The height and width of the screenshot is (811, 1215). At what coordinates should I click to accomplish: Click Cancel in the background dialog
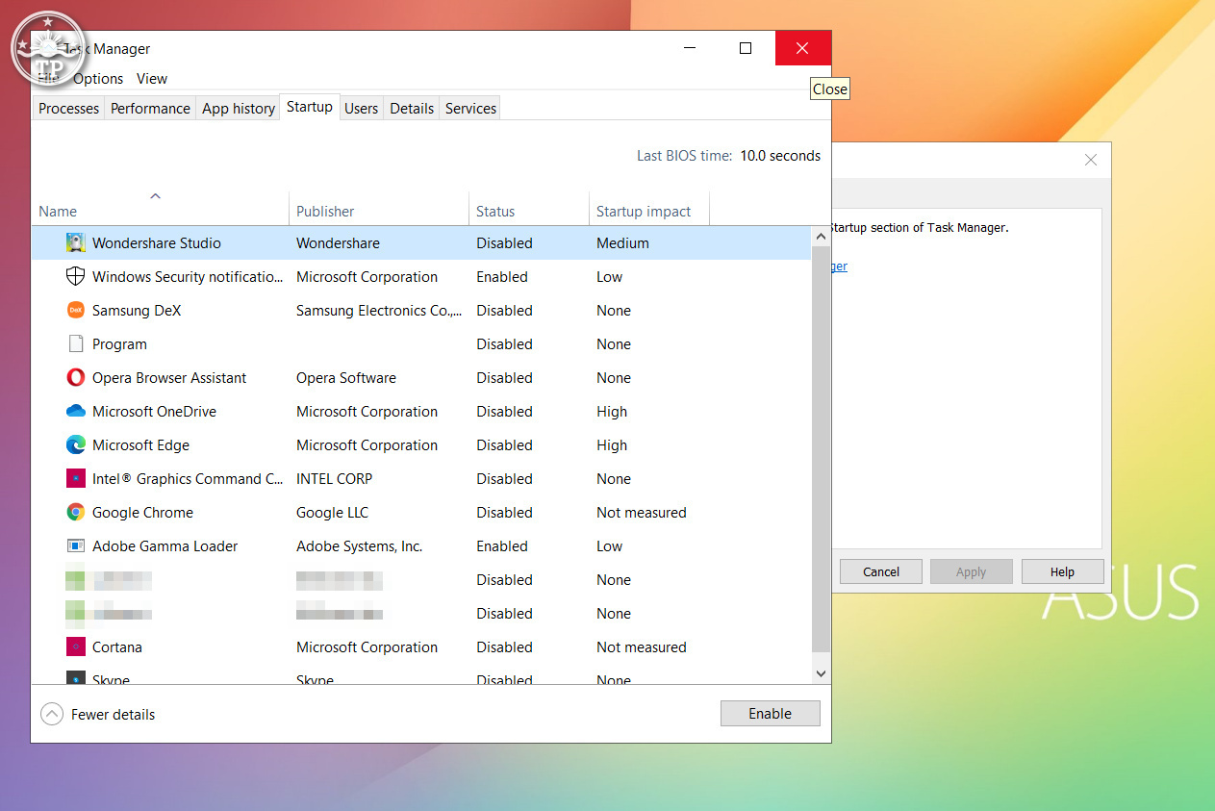(881, 571)
